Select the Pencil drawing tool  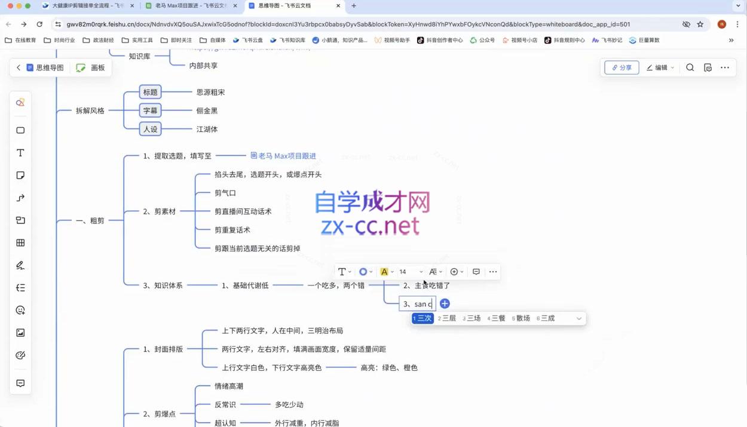pos(20,265)
